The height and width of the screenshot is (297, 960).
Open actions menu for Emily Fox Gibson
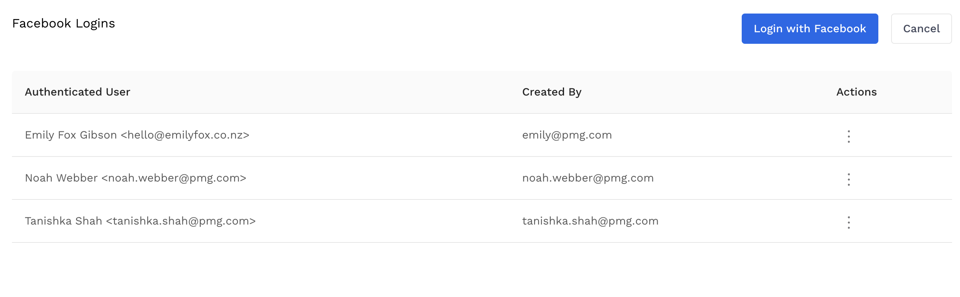[x=848, y=136]
